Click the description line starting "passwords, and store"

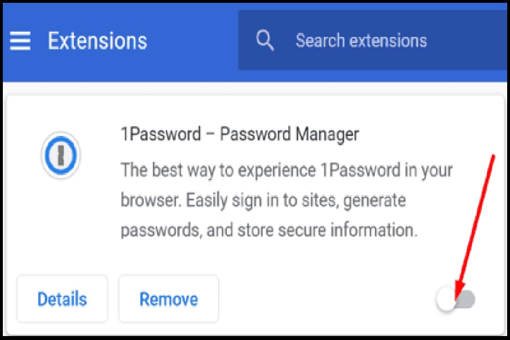point(269,230)
